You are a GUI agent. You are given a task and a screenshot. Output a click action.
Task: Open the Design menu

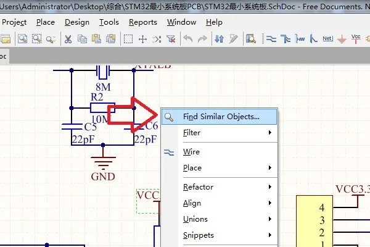click(x=77, y=22)
